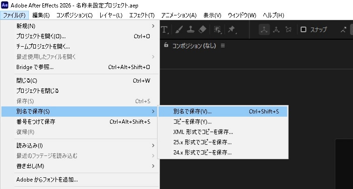This screenshot has width=353, height=189.
Task: Click コピーを保存(Y)... in submenu
Action: [x=223, y=122]
